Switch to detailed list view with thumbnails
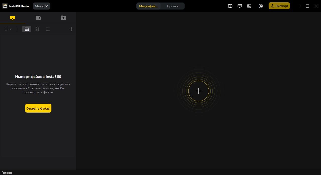 pyautogui.click(x=37, y=29)
